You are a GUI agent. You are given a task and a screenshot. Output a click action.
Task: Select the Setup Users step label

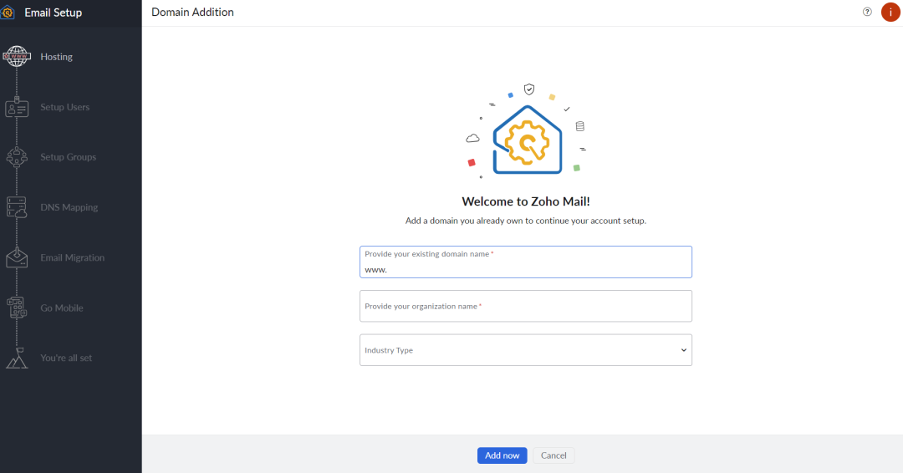(x=65, y=107)
